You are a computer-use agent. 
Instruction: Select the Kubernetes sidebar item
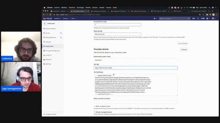49,46
